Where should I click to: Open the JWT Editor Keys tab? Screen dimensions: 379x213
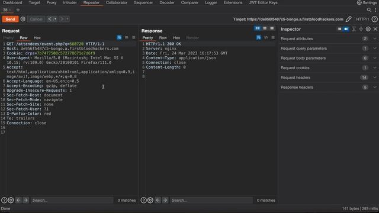click(x=263, y=2)
